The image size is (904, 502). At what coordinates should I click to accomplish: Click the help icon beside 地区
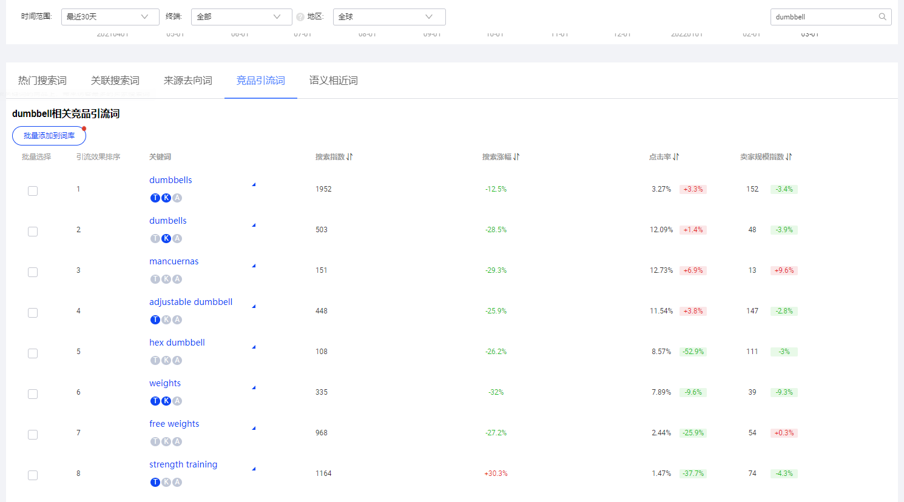pyautogui.click(x=300, y=17)
